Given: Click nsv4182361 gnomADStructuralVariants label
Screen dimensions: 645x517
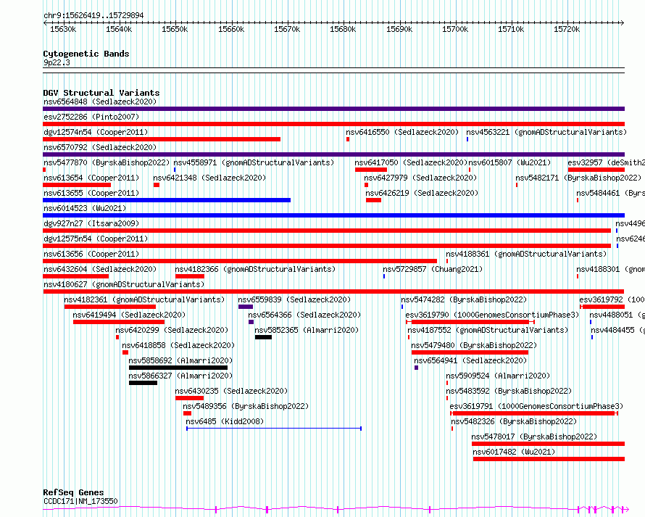Looking at the screenshot, I should tap(144, 299).
